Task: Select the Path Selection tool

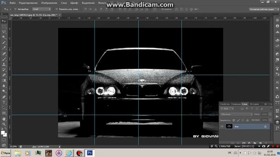Action: [4, 108]
